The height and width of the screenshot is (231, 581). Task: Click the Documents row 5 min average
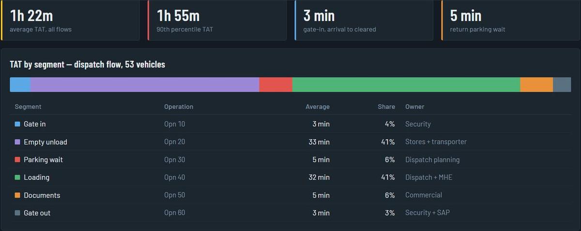coord(321,195)
